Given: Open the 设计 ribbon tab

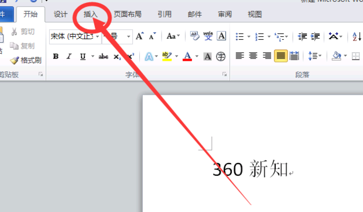Looking at the screenshot, I should tap(60, 15).
